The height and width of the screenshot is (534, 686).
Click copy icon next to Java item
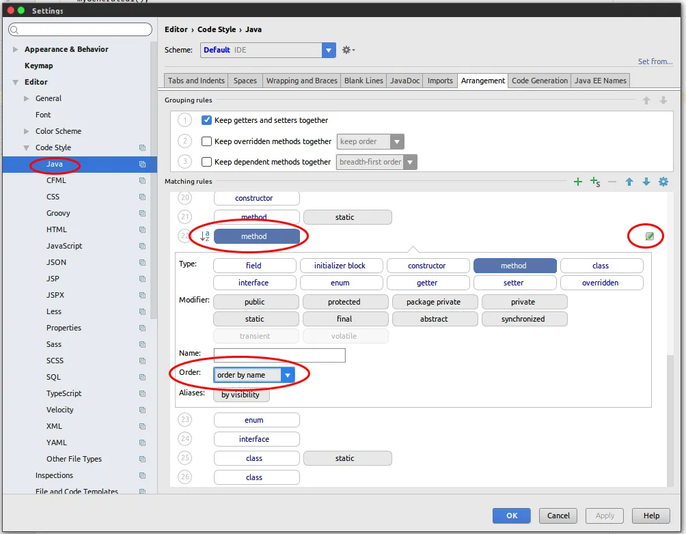(142, 164)
